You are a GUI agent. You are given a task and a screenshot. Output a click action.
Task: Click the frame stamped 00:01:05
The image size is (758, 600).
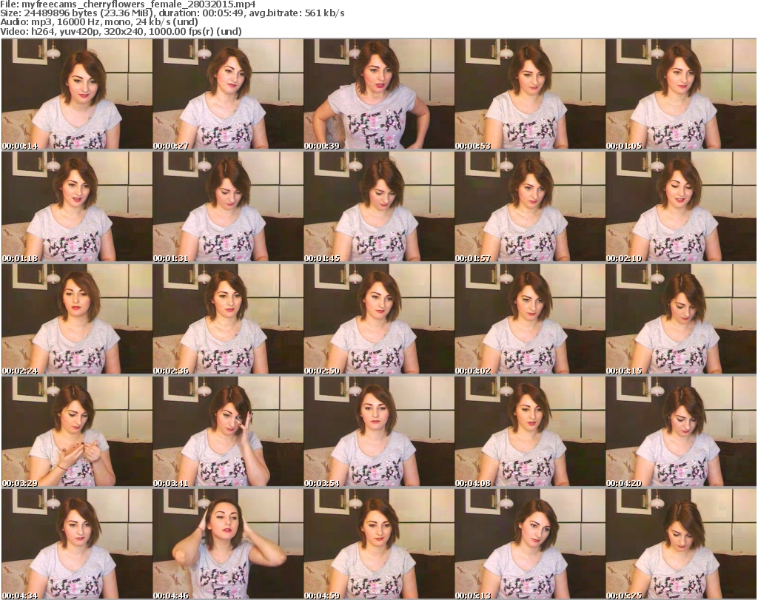coord(681,94)
